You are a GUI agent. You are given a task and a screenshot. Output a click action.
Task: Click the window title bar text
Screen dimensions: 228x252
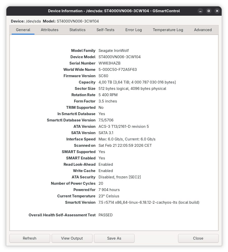[114, 11]
